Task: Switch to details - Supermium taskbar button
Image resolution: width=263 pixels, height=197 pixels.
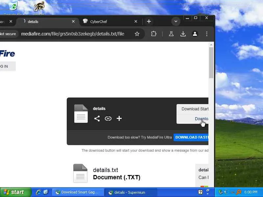Action: (131, 192)
